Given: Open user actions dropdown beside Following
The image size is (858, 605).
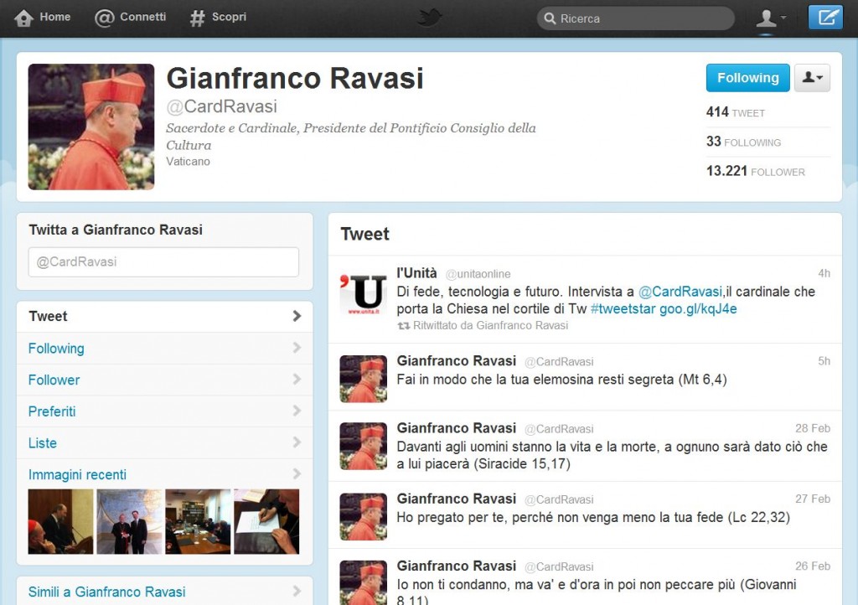Looking at the screenshot, I should pos(813,78).
